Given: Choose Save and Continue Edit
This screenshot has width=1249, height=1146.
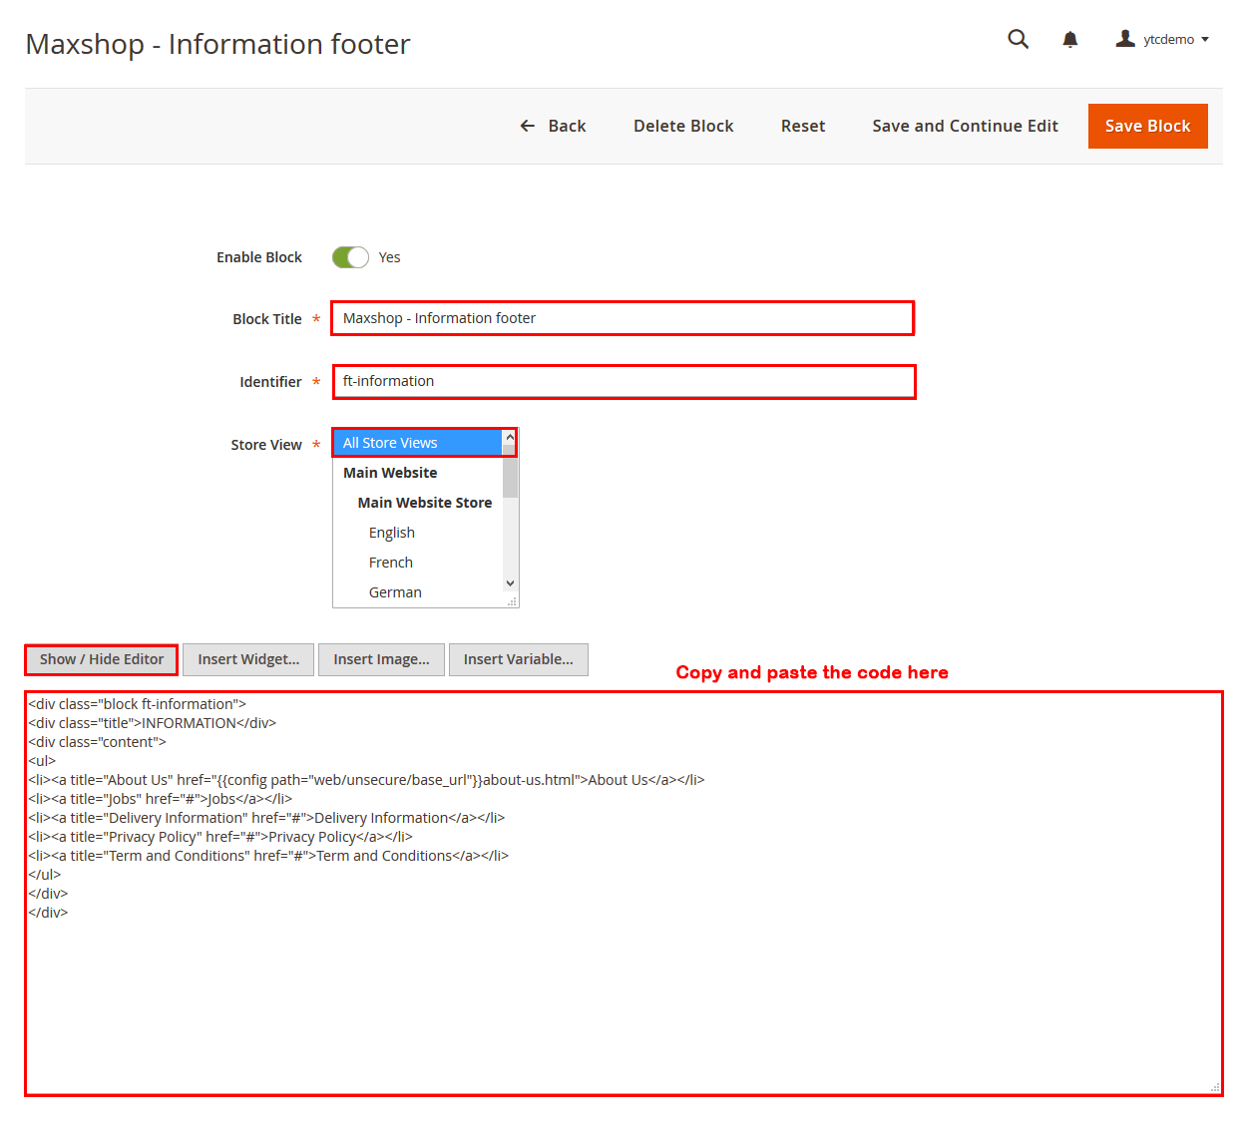Looking at the screenshot, I should (965, 126).
